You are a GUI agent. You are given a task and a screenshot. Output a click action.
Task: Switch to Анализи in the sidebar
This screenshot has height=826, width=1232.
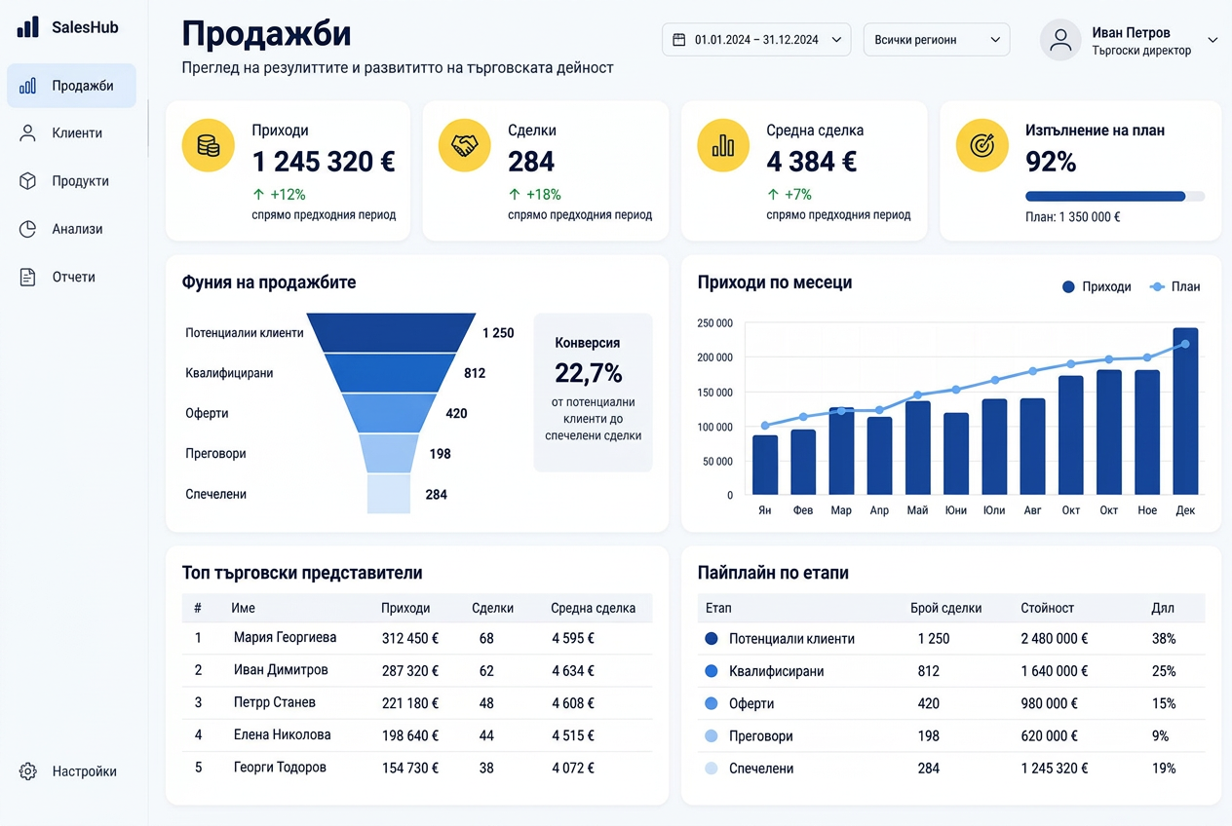[x=71, y=229]
